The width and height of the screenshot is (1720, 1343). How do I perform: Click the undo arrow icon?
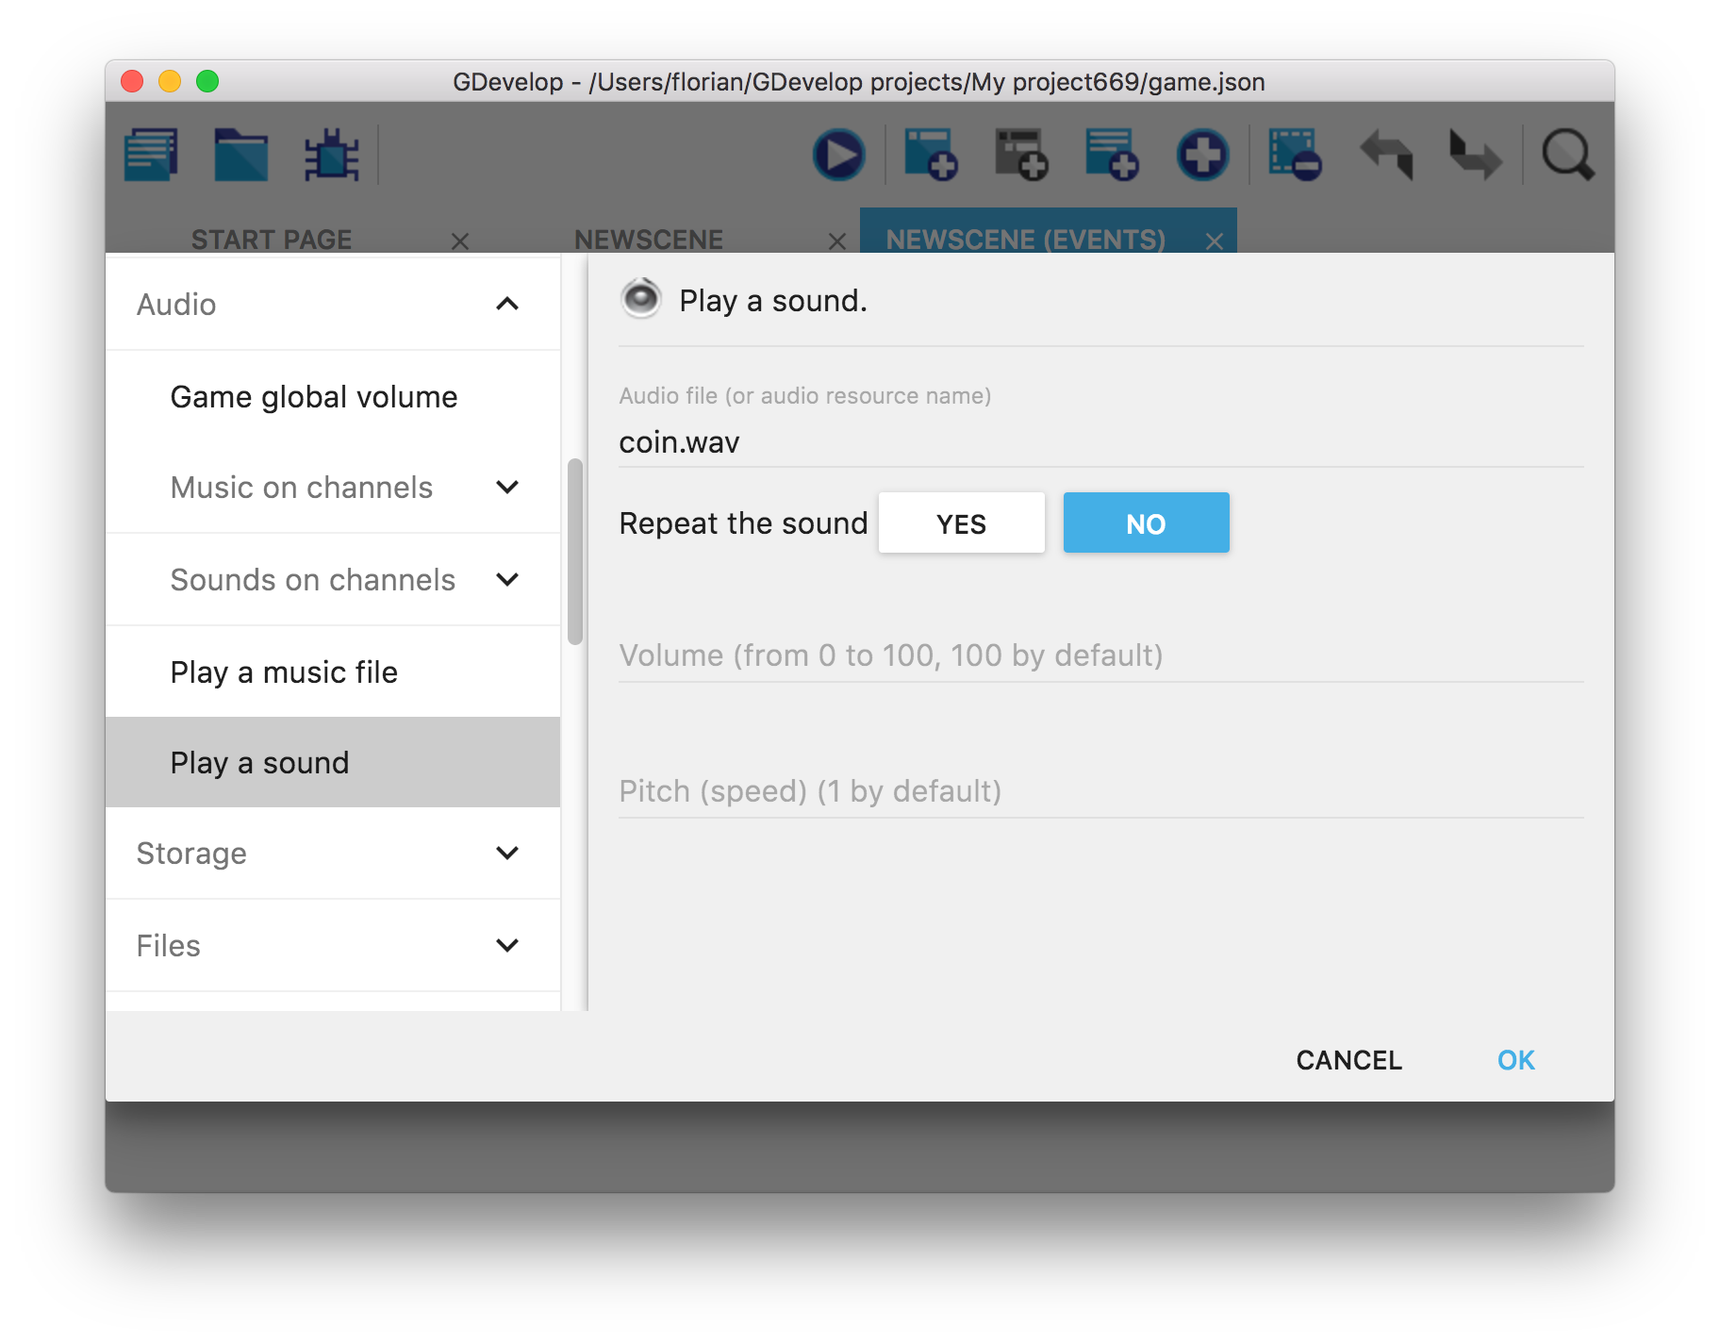click(1385, 155)
